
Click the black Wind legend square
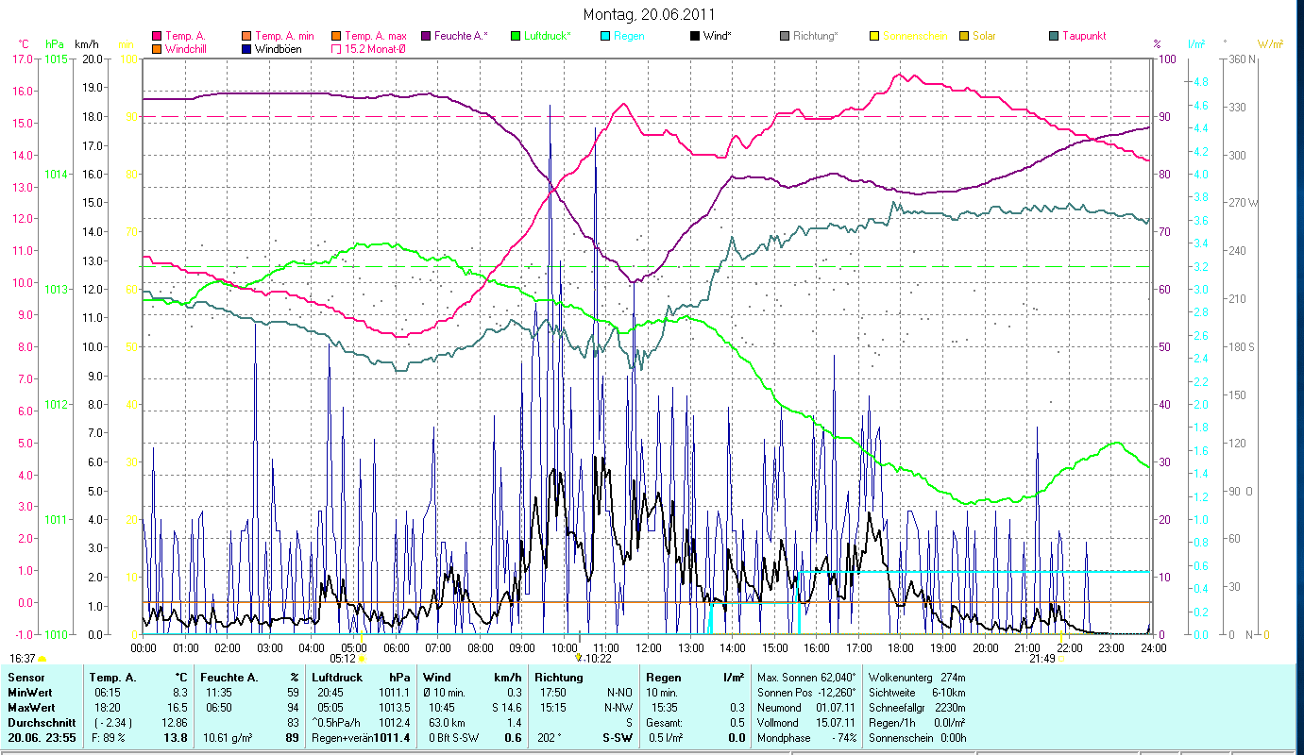(x=695, y=36)
